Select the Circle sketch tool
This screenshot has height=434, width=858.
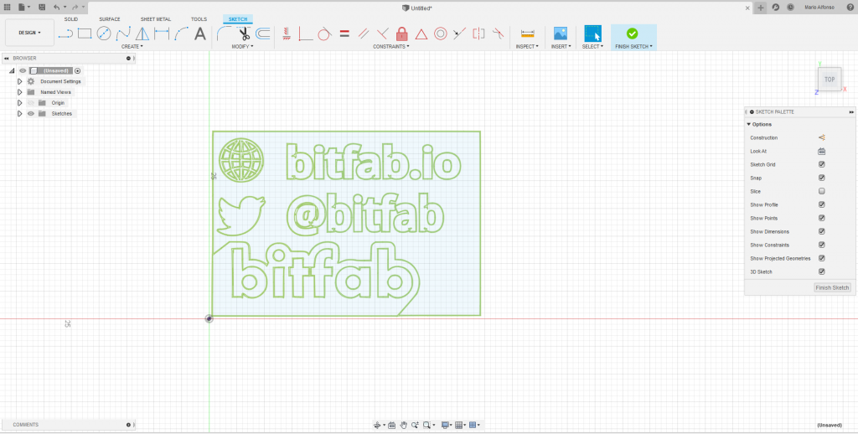point(104,34)
